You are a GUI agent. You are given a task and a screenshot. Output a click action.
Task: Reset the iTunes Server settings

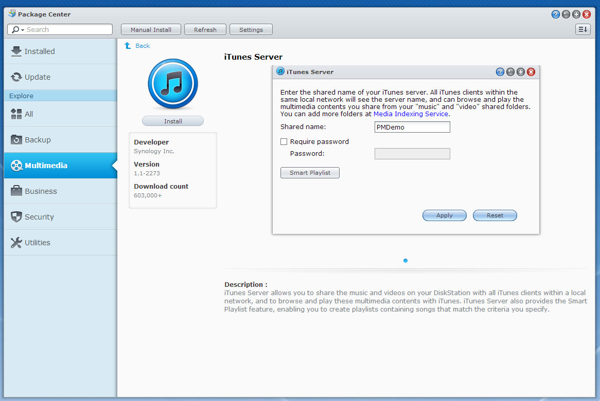[495, 215]
